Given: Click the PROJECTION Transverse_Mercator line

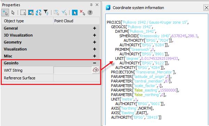Looking at the screenshot, I should [143, 72].
